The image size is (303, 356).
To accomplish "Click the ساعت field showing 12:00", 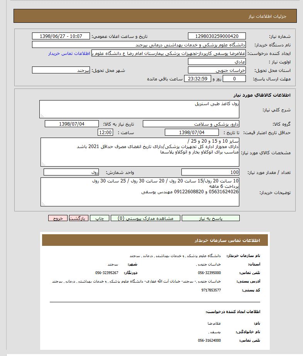I will pyautogui.click(x=105, y=133).
